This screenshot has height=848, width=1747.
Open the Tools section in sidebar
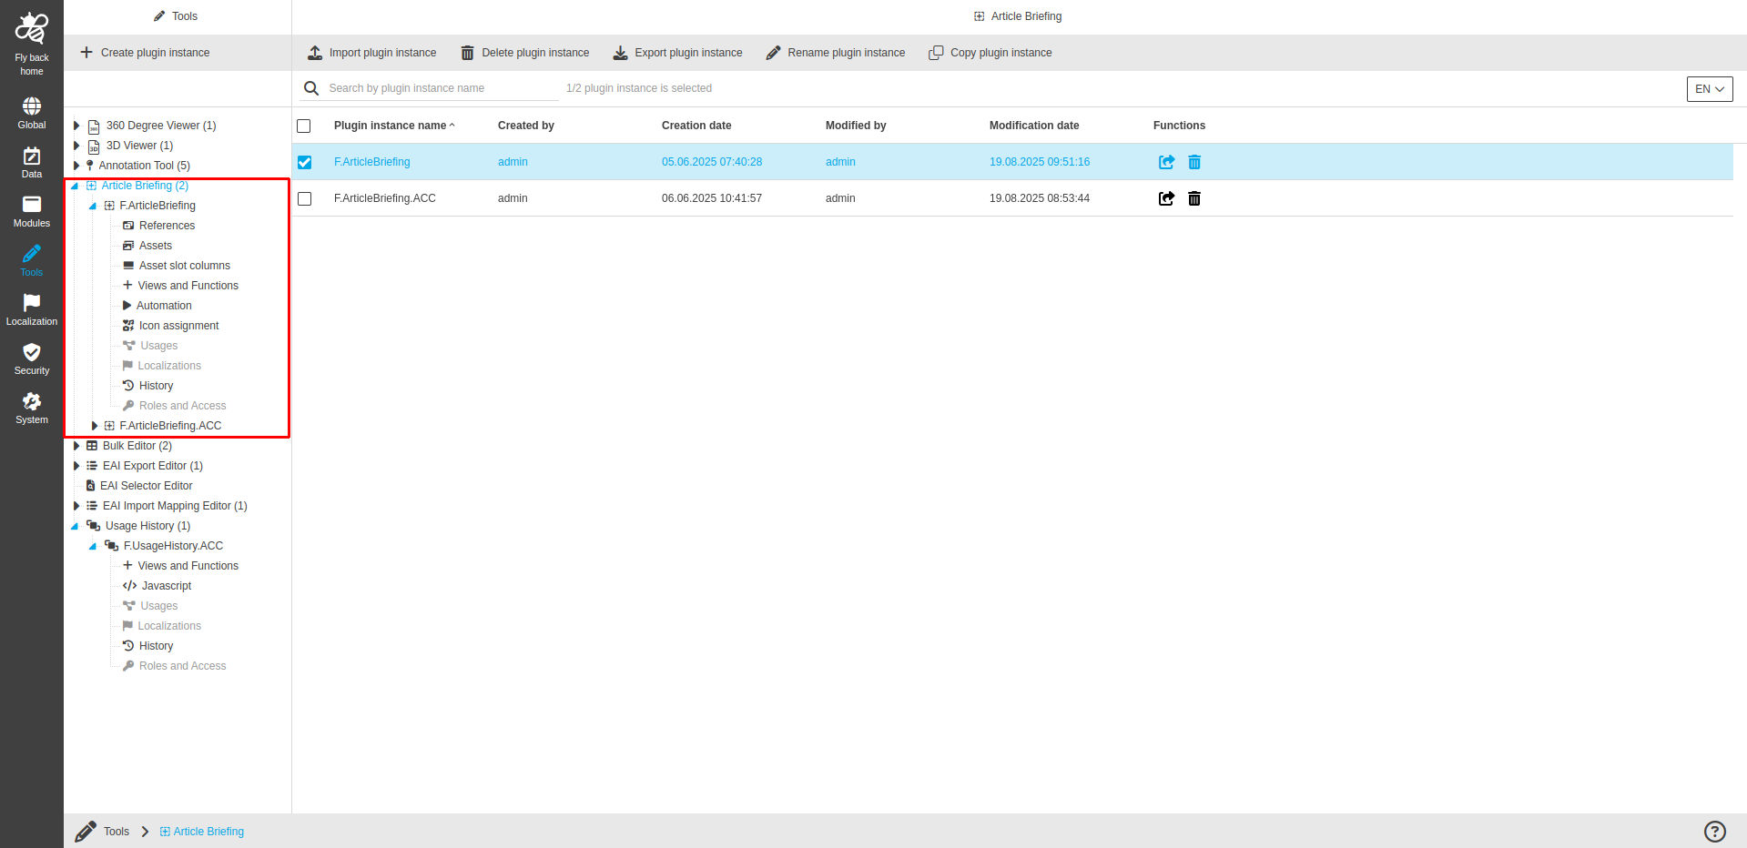coord(32,261)
